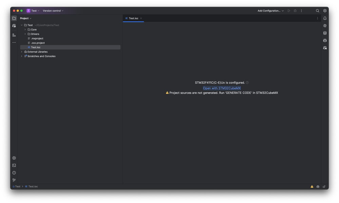This screenshot has width=339, height=203.
Task: Select the .mxproject file in tree
Action: pyautogui.click(x=37, y=38)
